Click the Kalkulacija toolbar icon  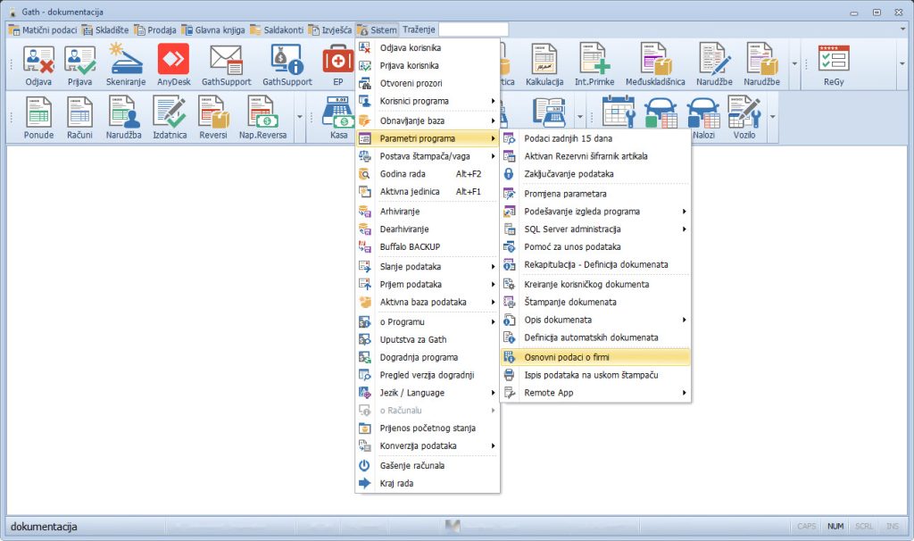[544, 65]
